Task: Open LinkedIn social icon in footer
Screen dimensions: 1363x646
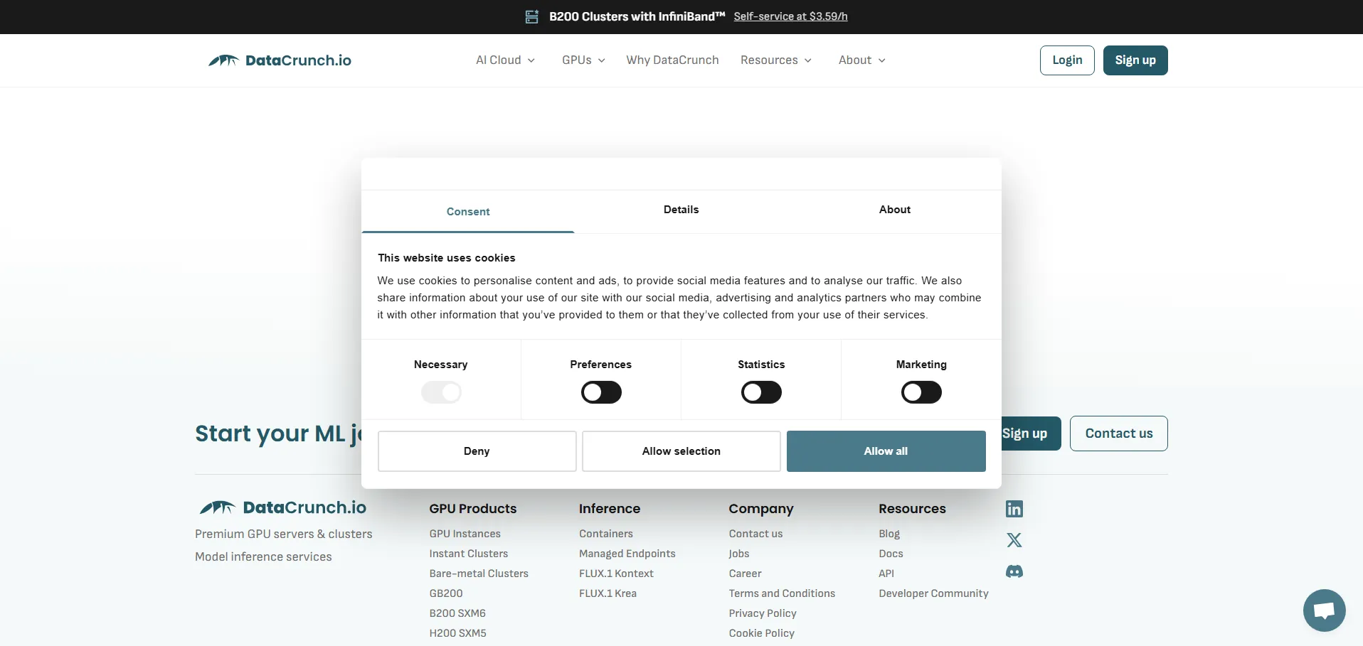Action: [1014, 509]
